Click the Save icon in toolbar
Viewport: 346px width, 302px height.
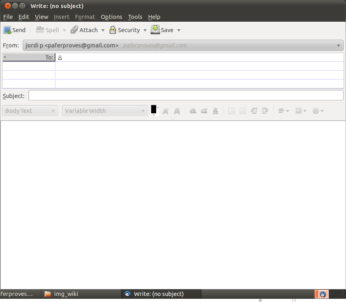(155, 30)
